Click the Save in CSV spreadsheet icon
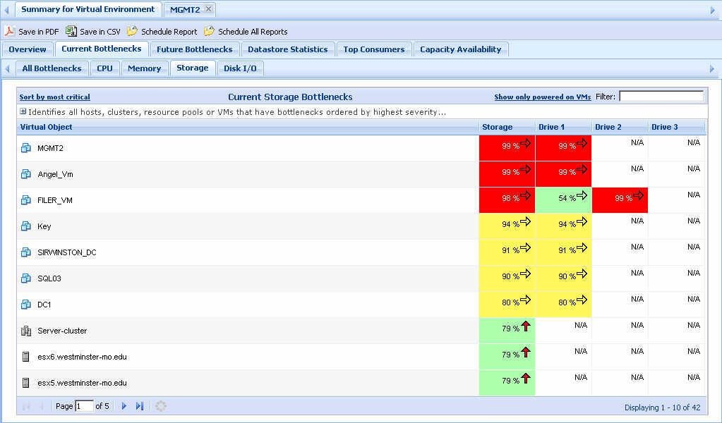The height and width of the screenshot is (423, 722). pos(71,31)
